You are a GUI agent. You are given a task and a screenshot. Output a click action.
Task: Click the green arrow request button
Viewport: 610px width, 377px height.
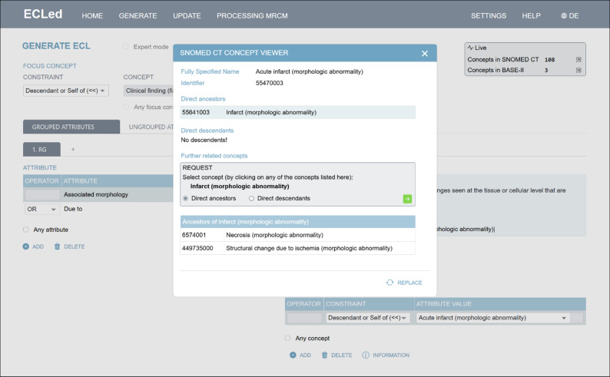(407, 199)
